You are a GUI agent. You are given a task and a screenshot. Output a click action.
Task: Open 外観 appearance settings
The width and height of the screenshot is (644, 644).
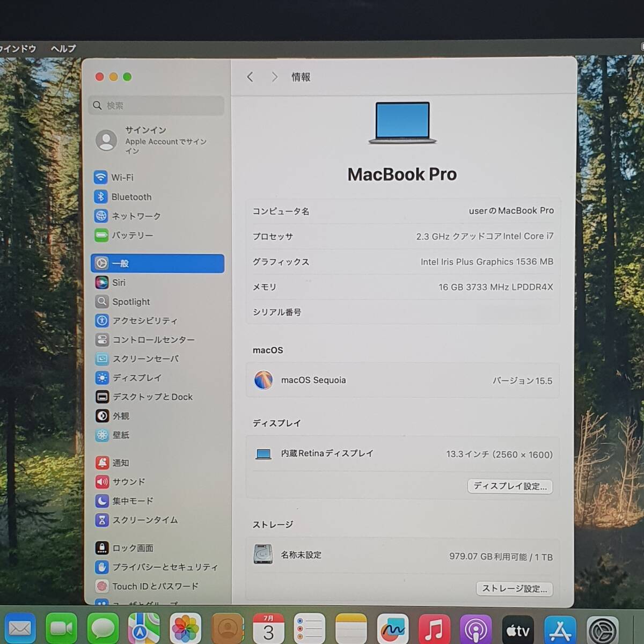(x=113, y=416)
